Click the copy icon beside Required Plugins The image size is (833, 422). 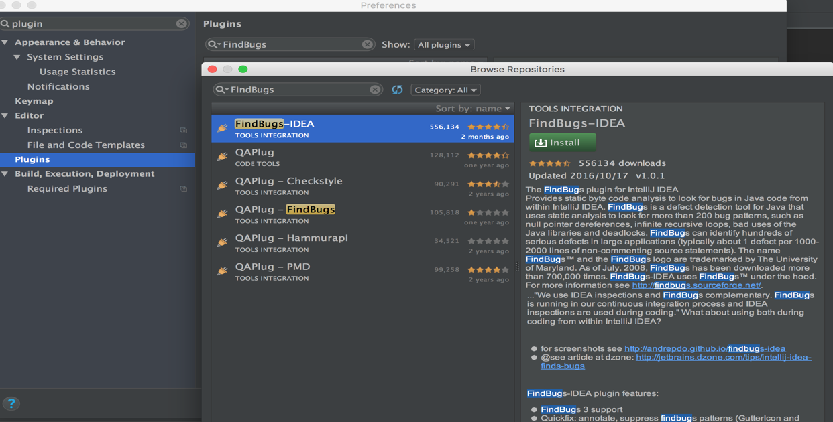pos(183,189)
